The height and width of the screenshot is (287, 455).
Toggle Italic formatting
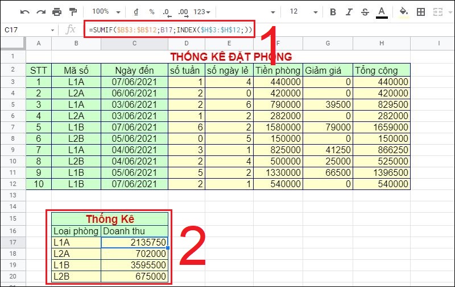[349, 12]
